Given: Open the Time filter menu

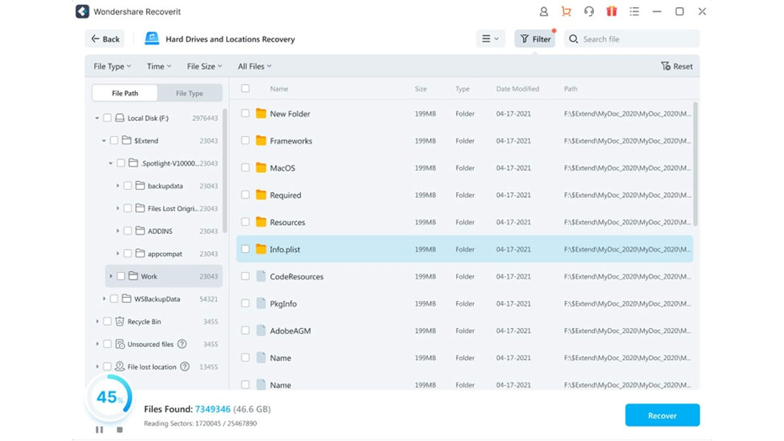Looking at the screenshot, I should (158, 66).
